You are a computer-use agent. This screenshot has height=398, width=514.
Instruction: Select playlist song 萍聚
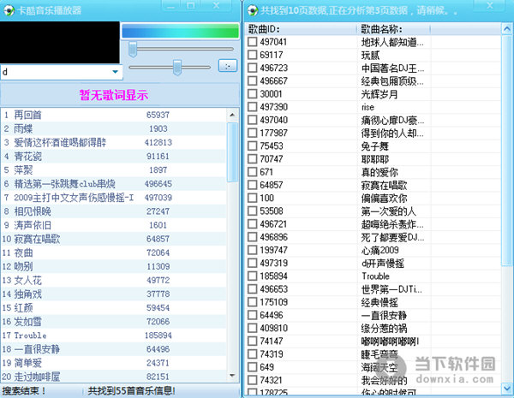[113, 170]
